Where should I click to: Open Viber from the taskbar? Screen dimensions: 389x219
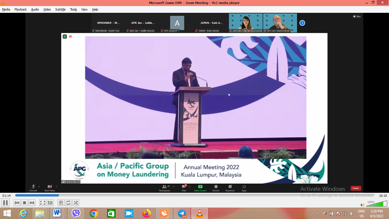[76, 213]
